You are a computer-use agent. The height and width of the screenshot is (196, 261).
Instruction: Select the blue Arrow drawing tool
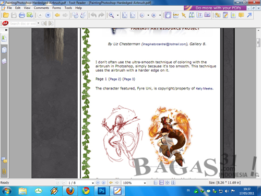pyautogui.click(x=249, y=15)
